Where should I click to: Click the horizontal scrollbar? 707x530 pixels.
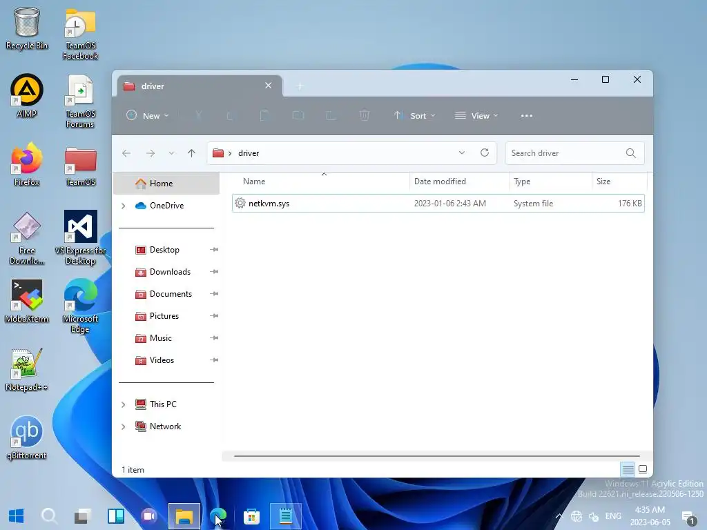point(436,456)
